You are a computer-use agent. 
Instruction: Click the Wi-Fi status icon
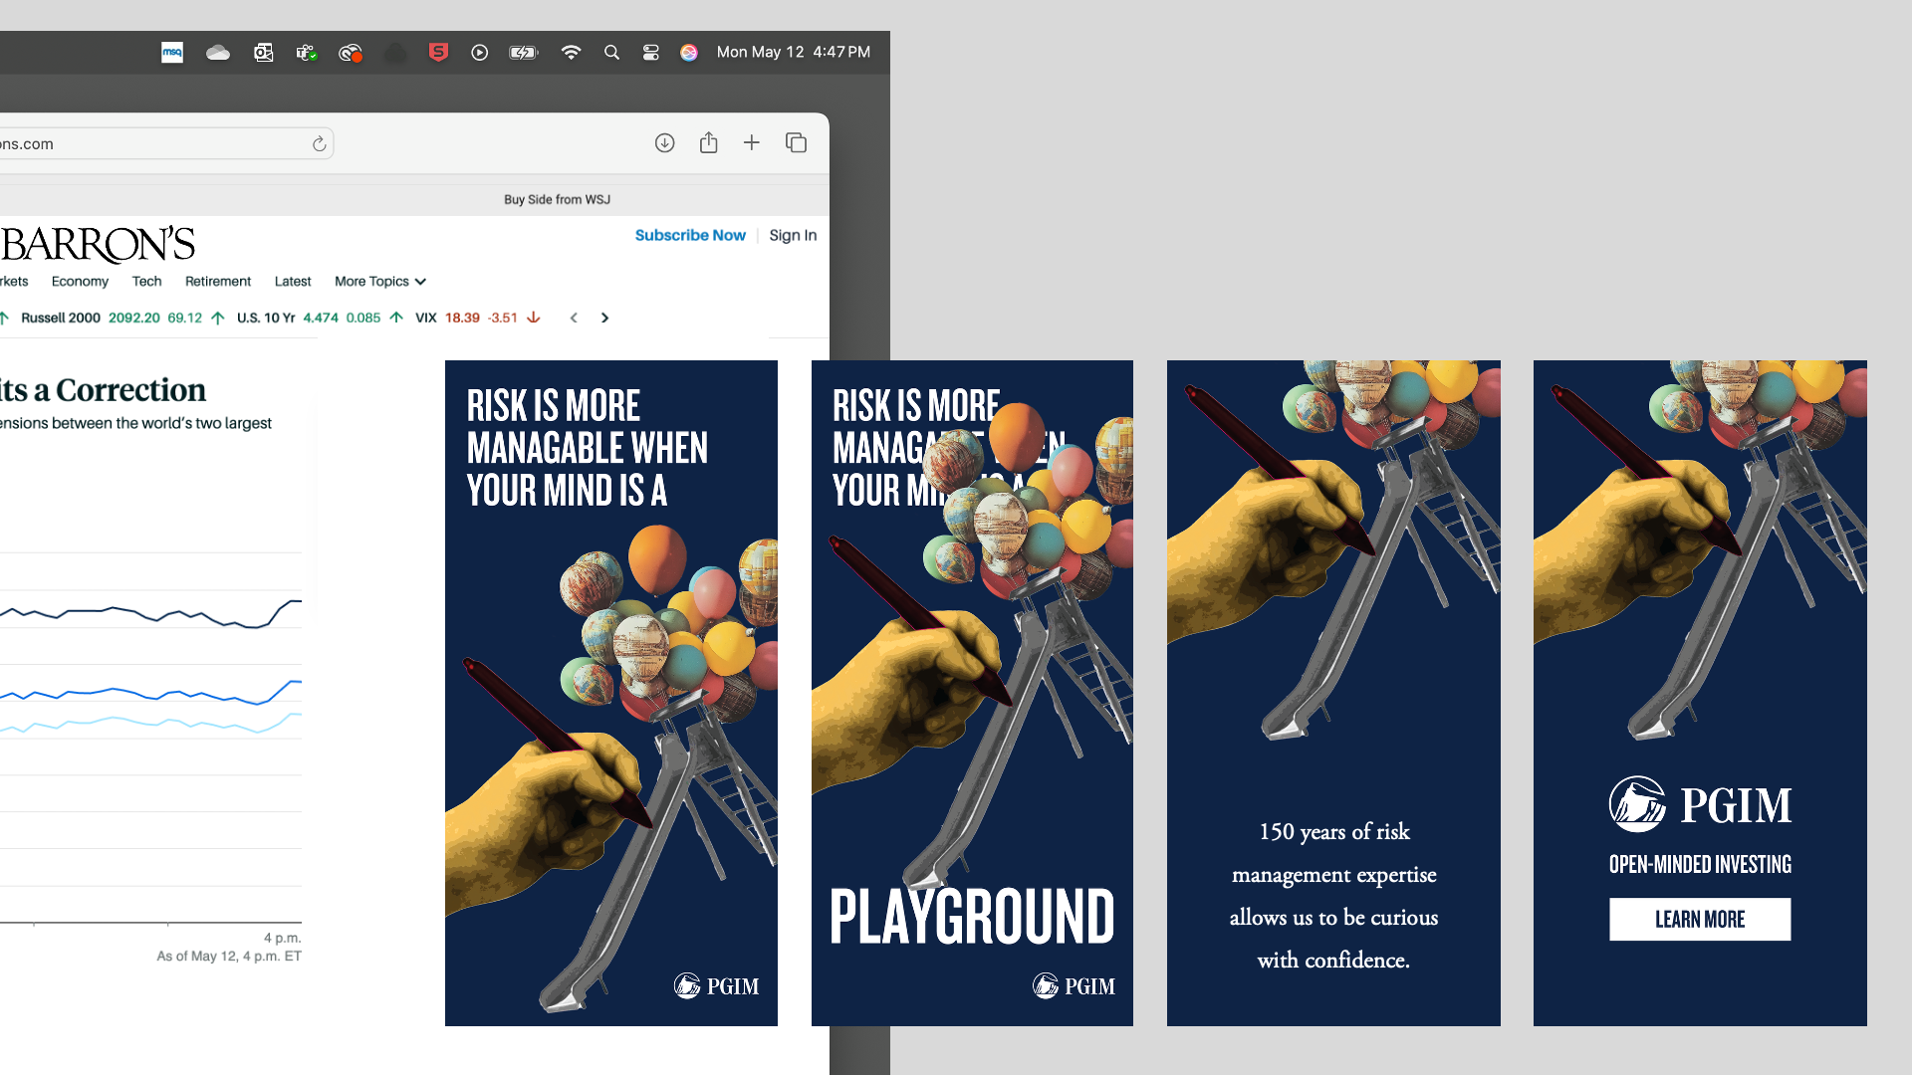[571, 53]
